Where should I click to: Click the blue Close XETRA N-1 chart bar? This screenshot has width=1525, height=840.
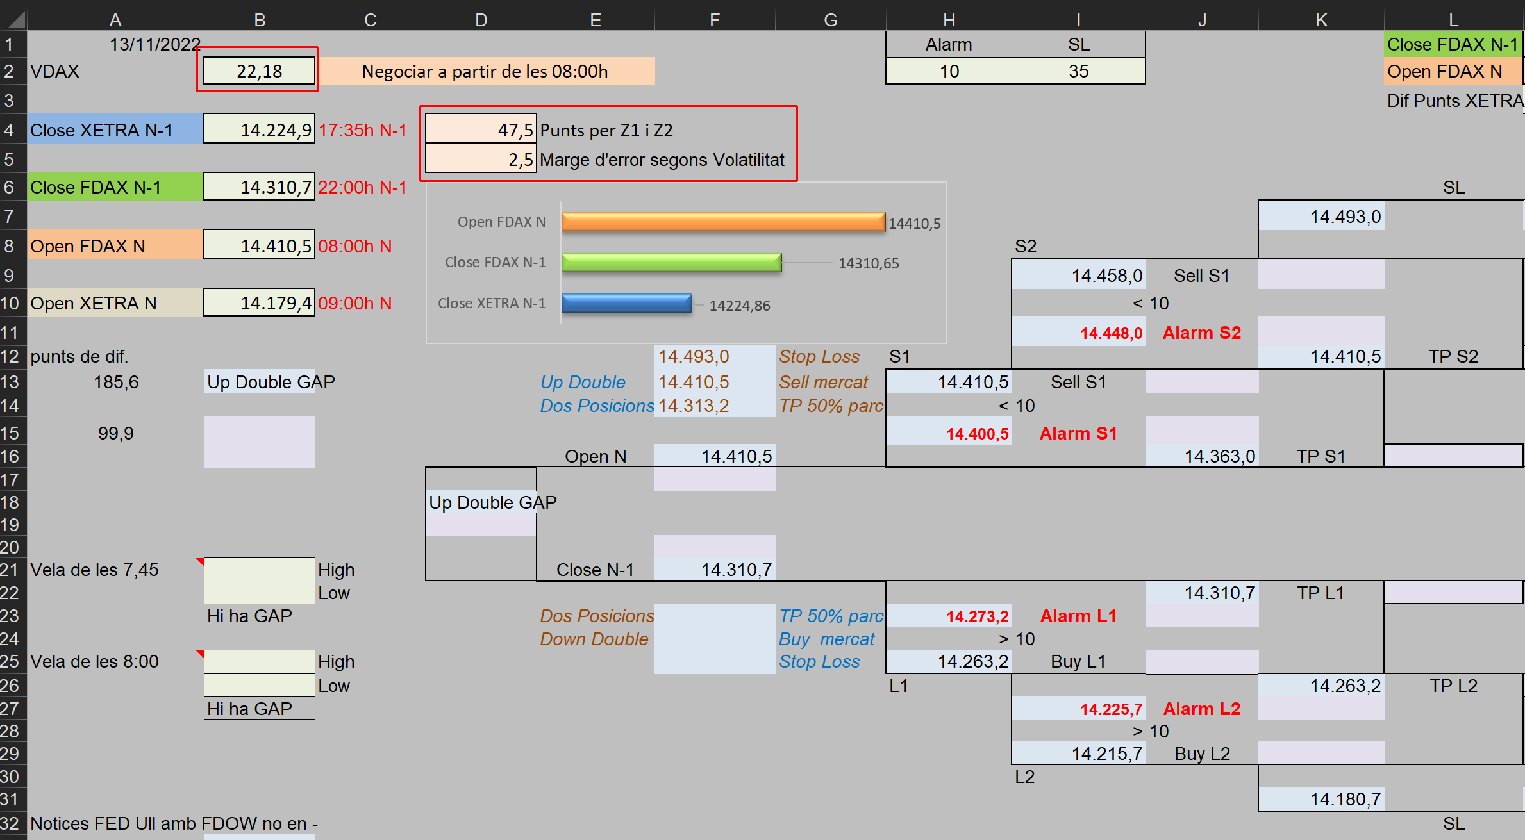[x=626, y=303]
